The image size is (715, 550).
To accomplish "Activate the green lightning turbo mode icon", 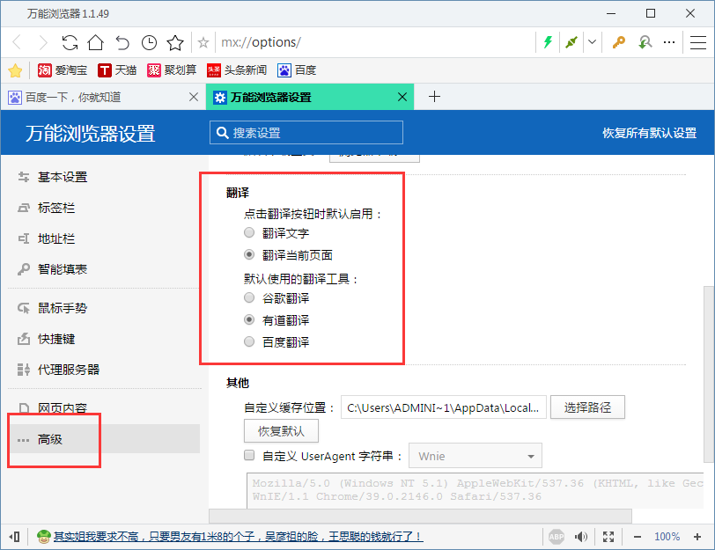I will click(548, 41).
